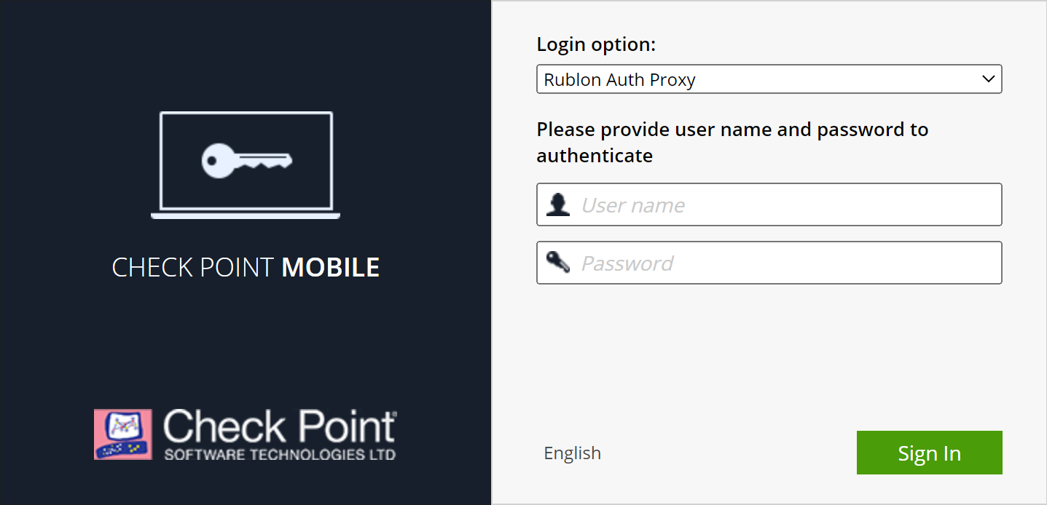Click the word "authenticate" in the instructions
This screenshot has width=1047, height=505.
point(595,156)
